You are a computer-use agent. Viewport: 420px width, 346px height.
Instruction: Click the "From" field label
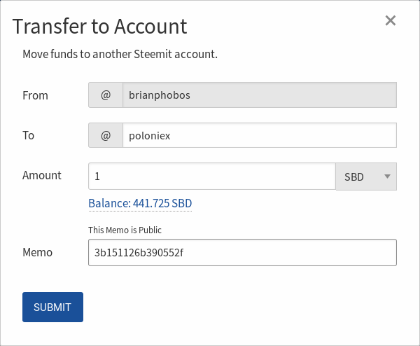pyautogui.click(x=35, y=95)
